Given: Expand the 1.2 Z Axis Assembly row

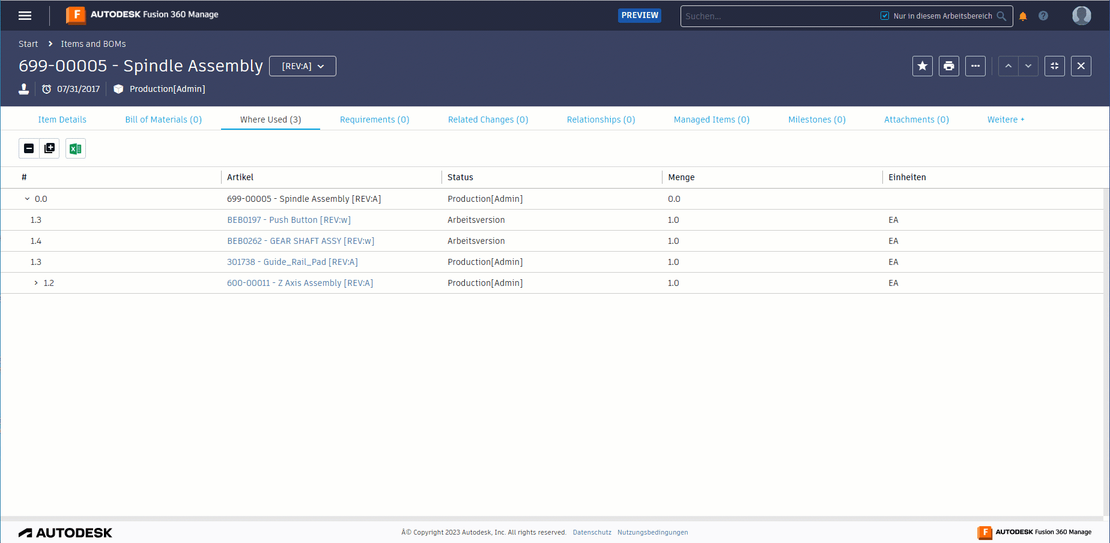Looking at the screenshot, I should coord(36,283).
